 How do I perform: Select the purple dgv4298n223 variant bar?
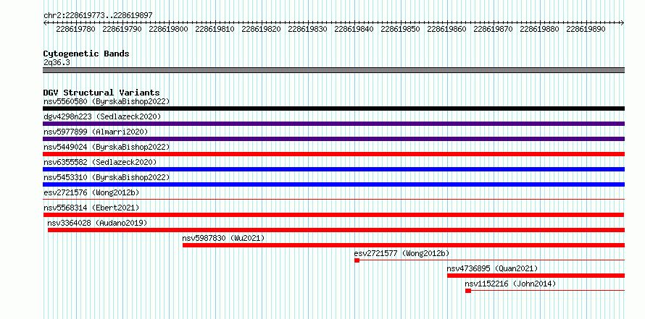pyautogui.click(x=334, y=124)
